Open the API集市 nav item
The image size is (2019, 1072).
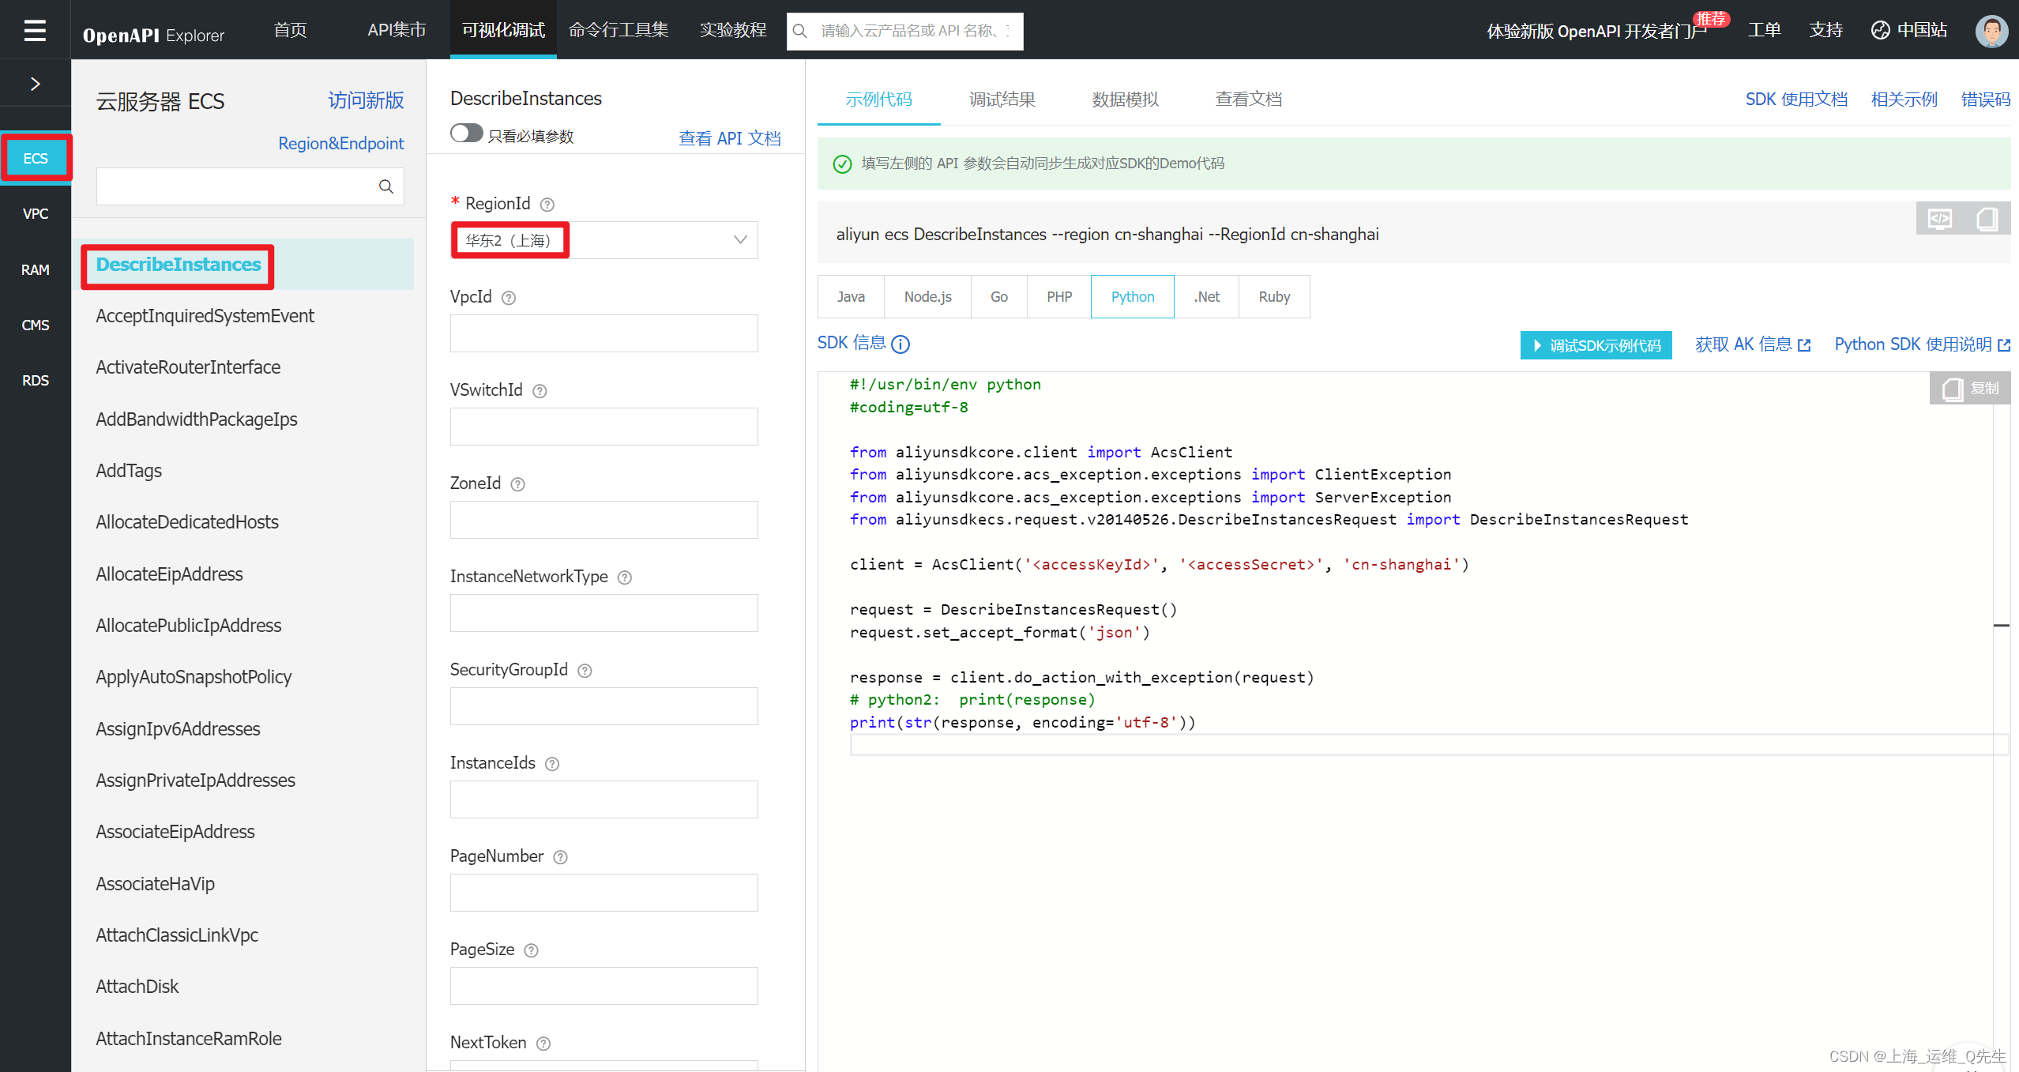pyautogui.click(x=397, y=30)
